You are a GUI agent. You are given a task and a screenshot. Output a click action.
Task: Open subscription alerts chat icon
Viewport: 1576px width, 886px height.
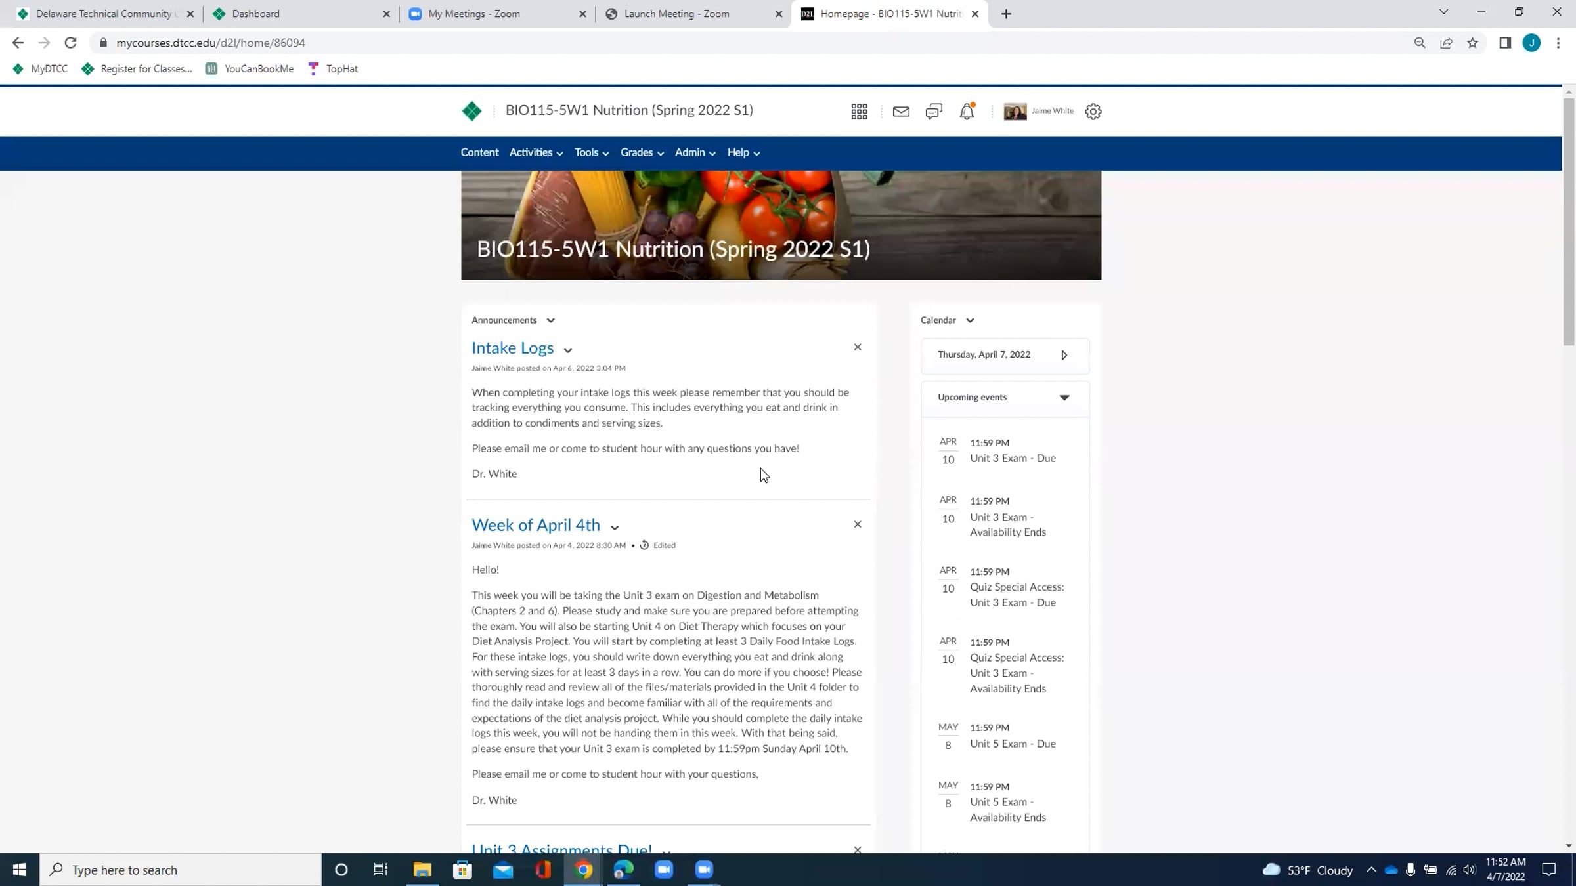[934, 112]
